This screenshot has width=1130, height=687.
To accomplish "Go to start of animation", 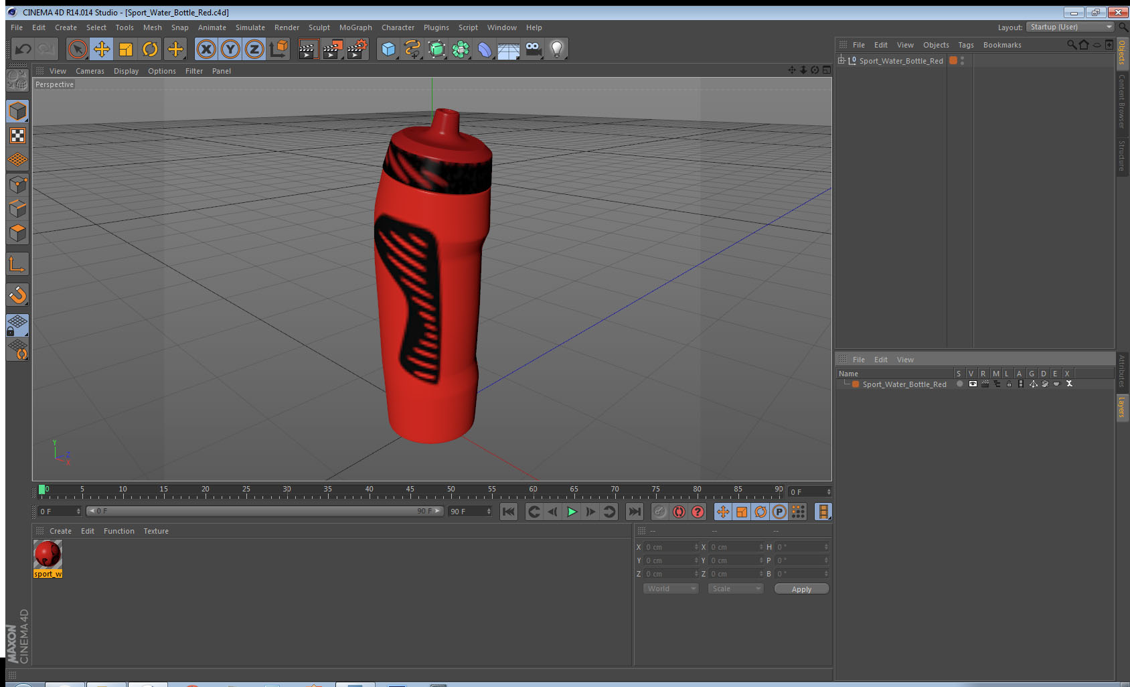I will pyautogui.click(x=509, y=512).
